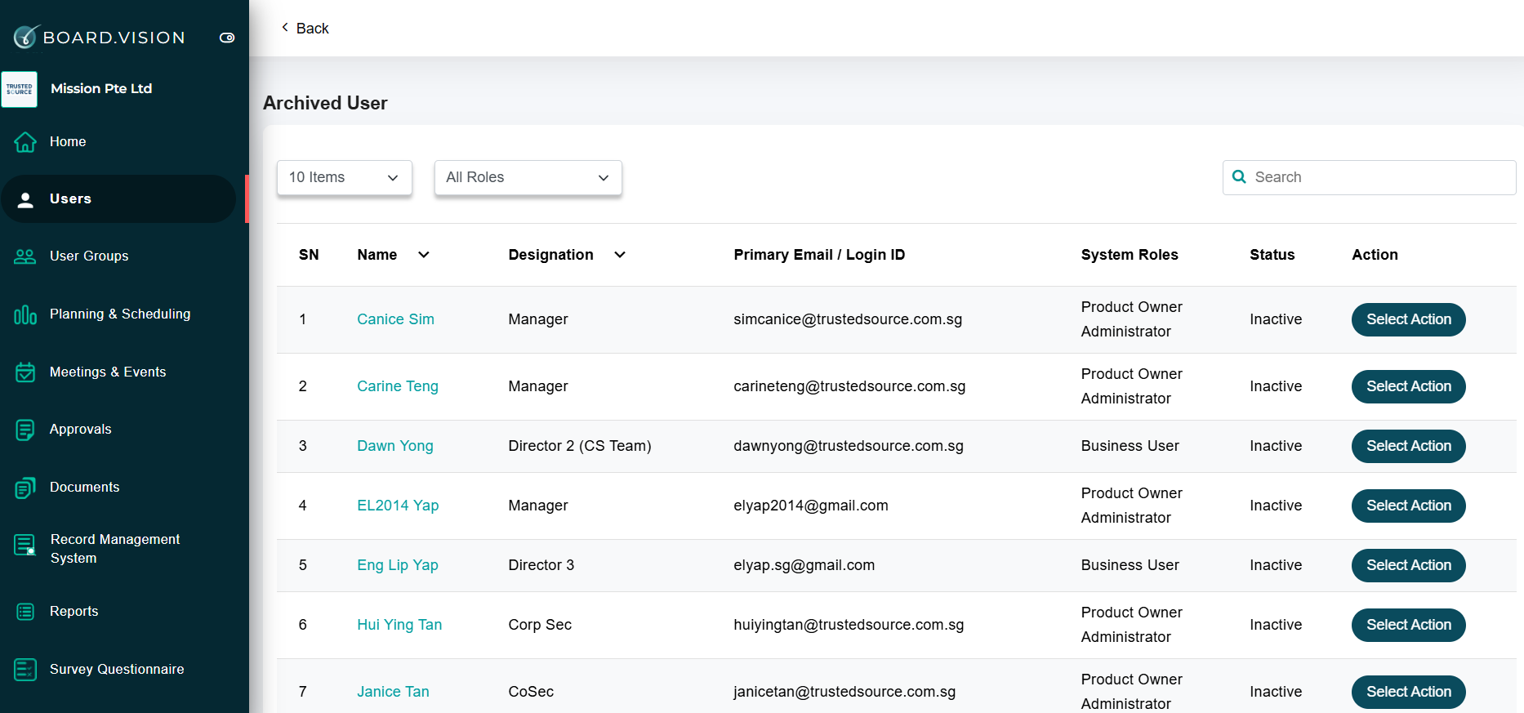Click the Record Management System icon
Image resolution: width=1524 pixels, height=713 pixels.
click(x=25, y=545)
